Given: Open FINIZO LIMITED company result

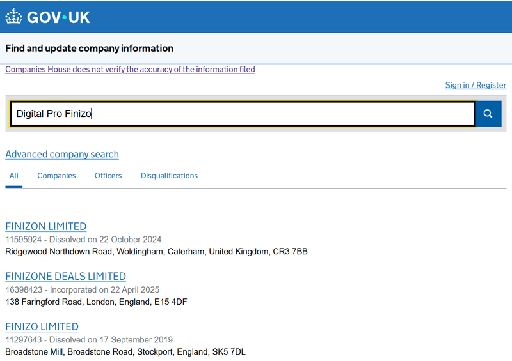Looking at the screenshot, I should (42, 326).
